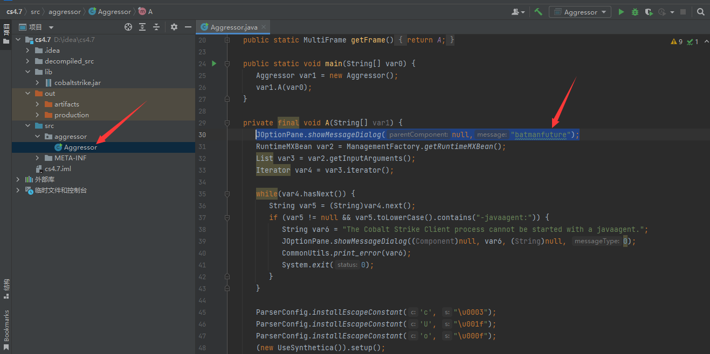Expand the 临时文件和控制台 node arrow
The width and height of the screenshot is (710, 354).
pyautogui.click(x=18, y=190)
